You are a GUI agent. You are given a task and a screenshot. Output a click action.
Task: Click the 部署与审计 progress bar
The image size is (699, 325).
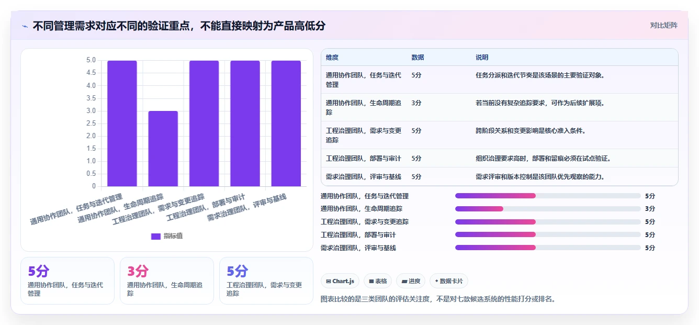point(548,234)
